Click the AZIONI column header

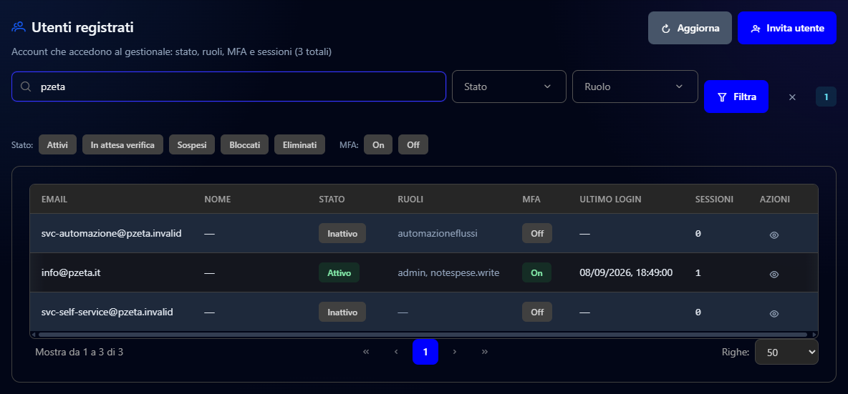pyautogui.click(x=774, y=200)
